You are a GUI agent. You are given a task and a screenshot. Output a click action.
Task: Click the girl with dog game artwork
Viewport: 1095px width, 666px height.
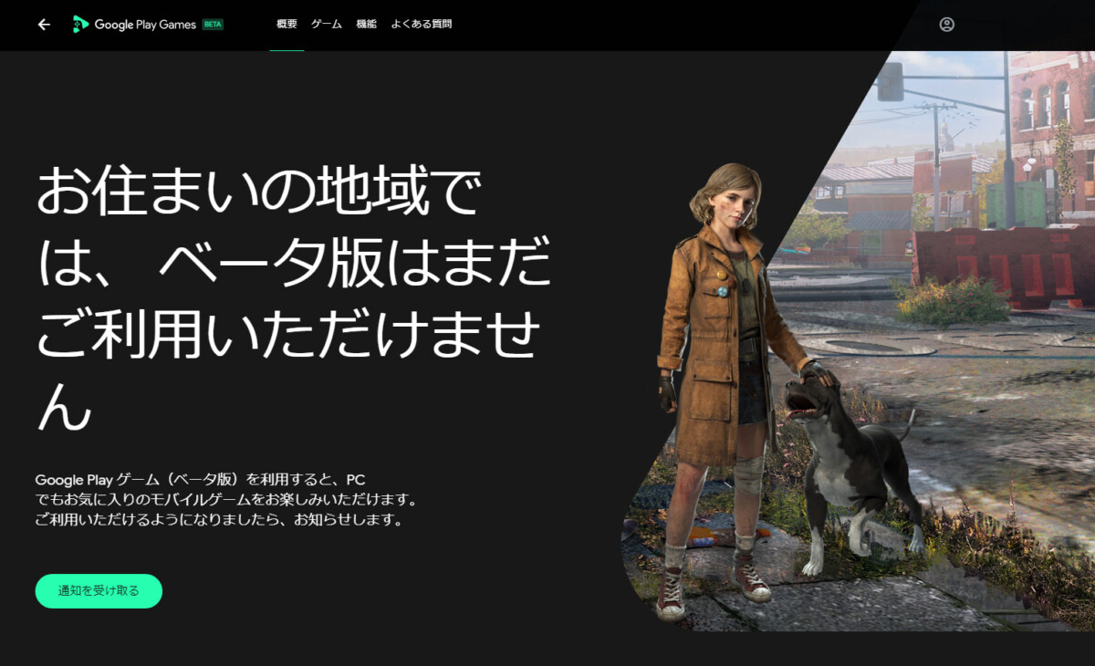[858, 342]
